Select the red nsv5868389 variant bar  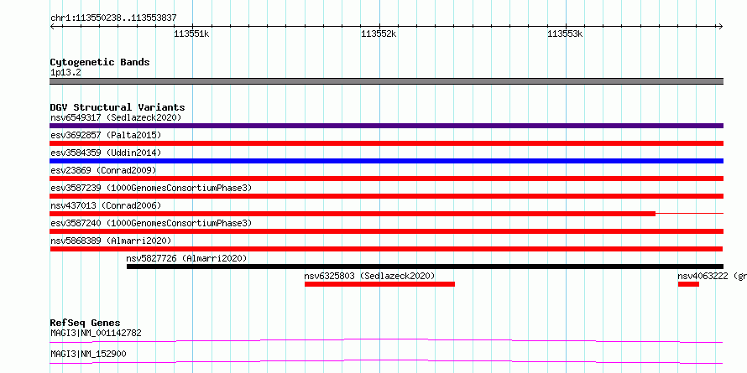[386, 249]
